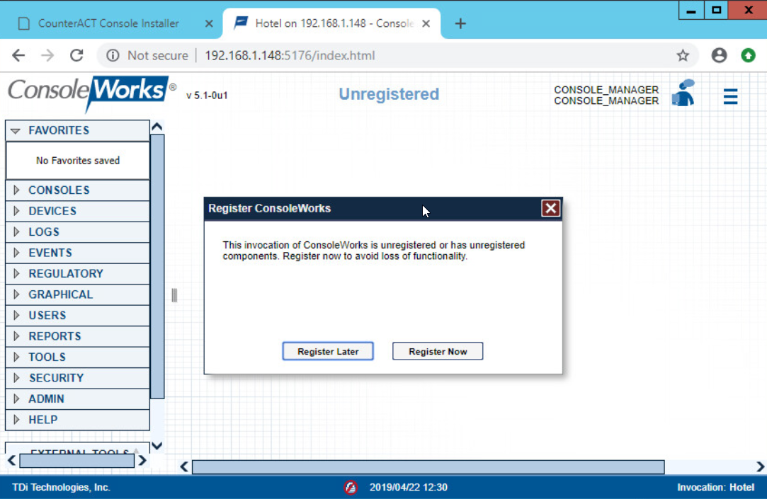767x499 pixels.
Task: Click the sidebar scroll down arrow
Action: [x=157, y=445]
